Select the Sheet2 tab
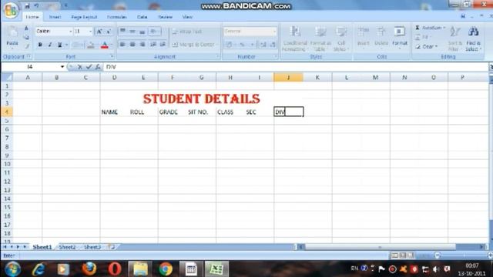The image size is (493, 277). point(67,247)
